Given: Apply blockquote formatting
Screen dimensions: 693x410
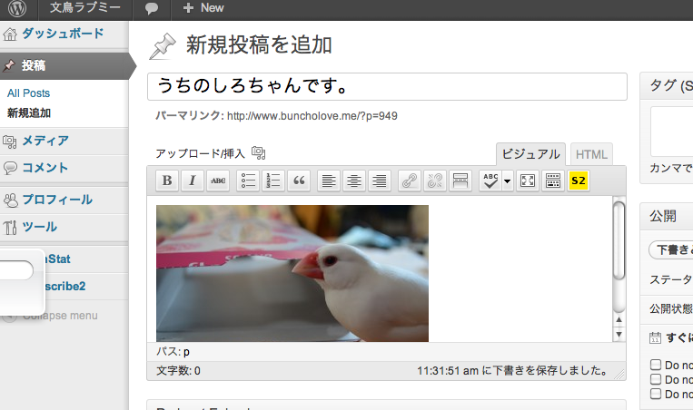Looking at the screenshot, I should pos(299,181).
